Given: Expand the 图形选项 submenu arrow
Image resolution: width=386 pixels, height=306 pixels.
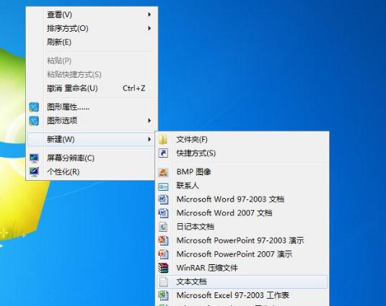Looking at the screenshot, I should click(149, 120).
